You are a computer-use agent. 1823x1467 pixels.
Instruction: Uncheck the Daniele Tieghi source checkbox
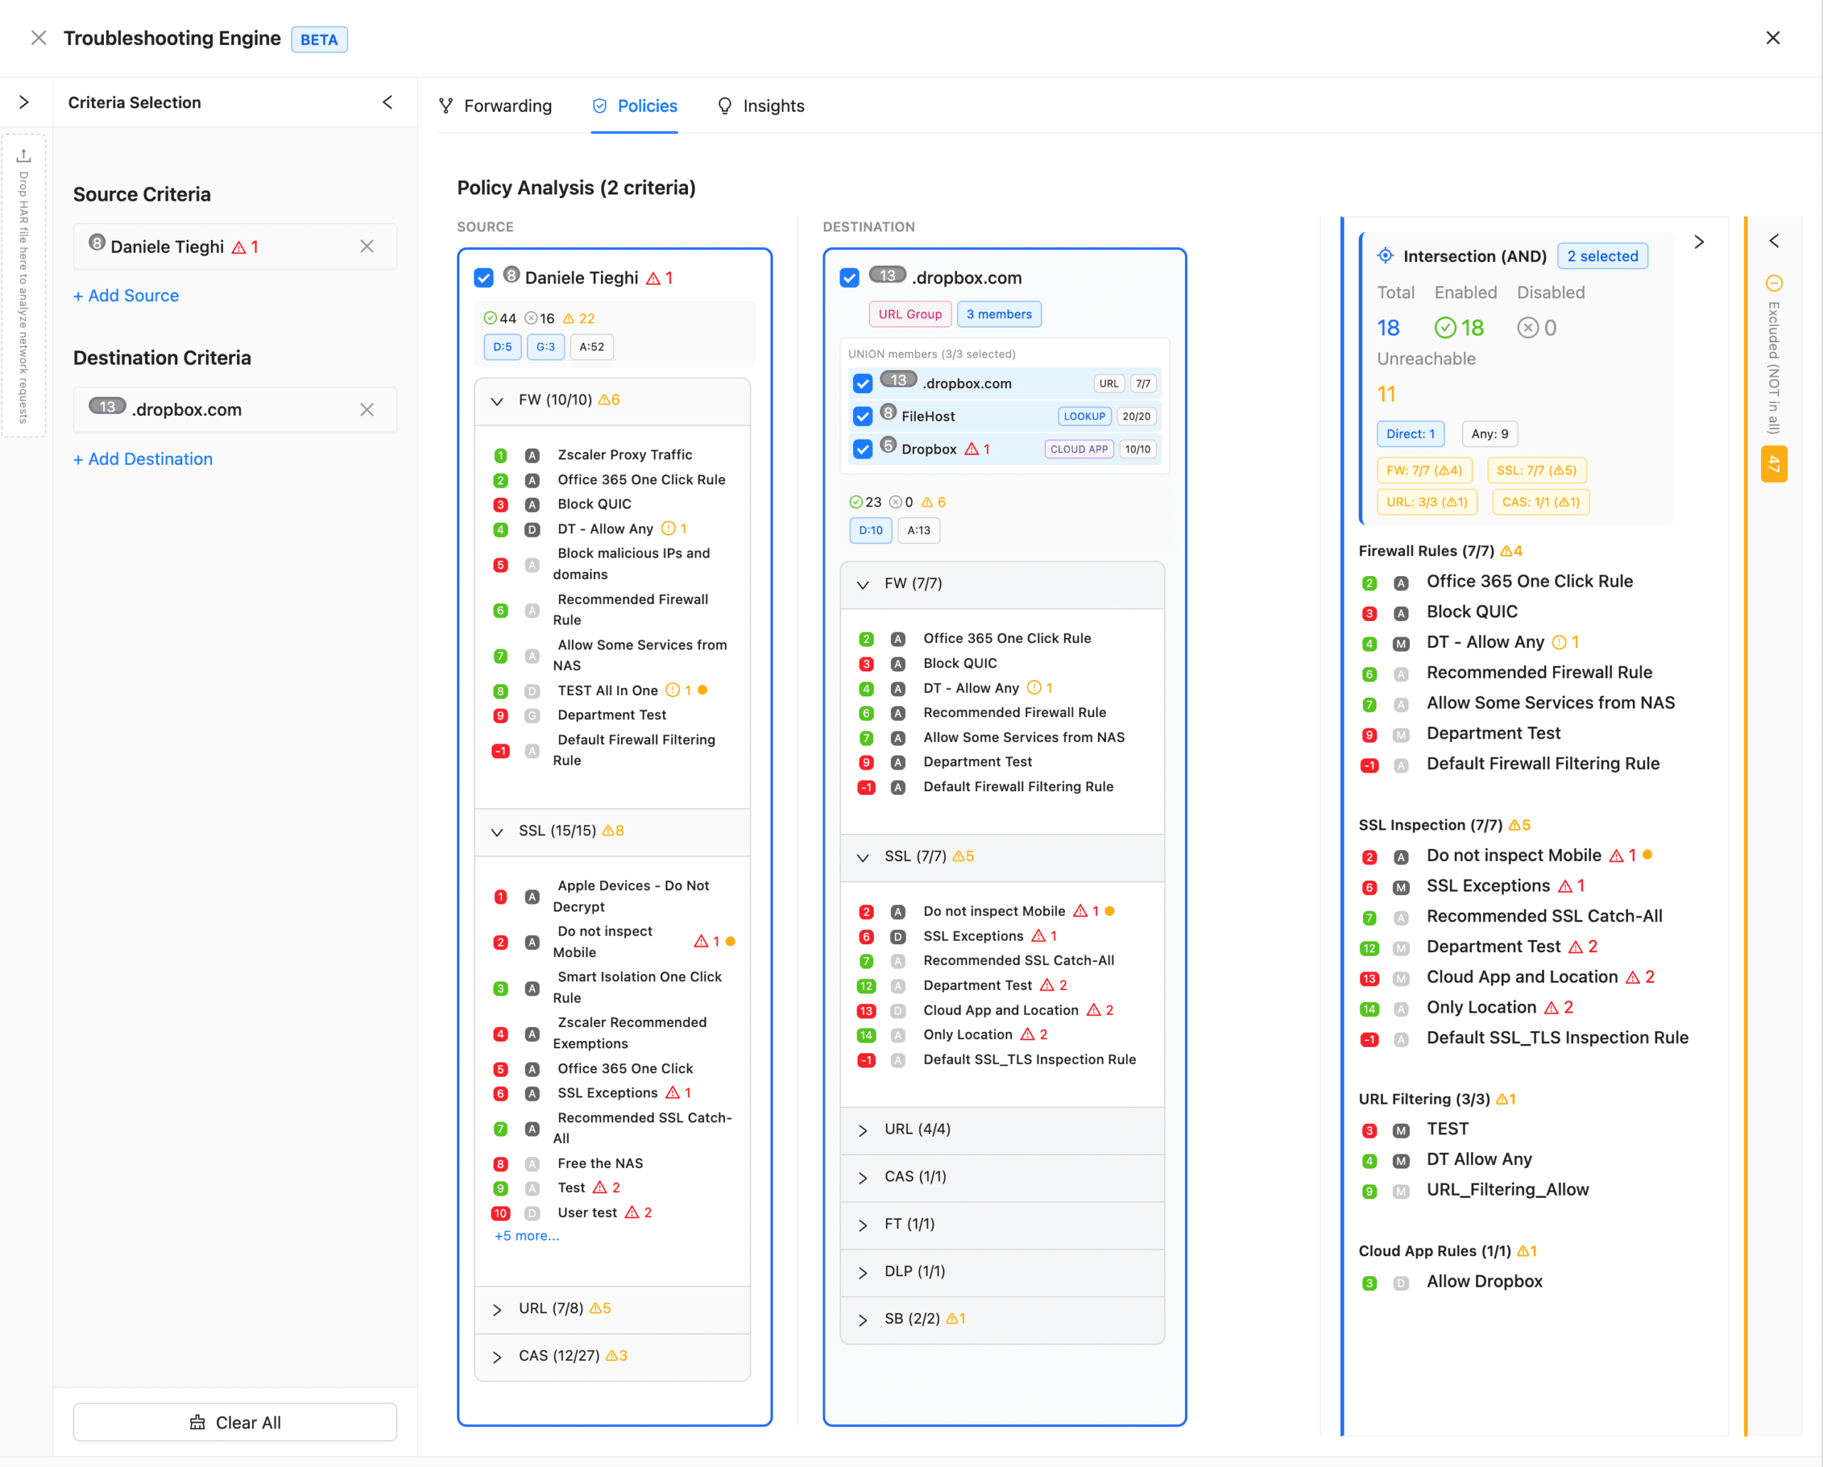click(484, 278)
